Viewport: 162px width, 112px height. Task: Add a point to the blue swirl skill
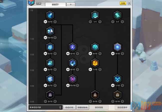[x=55, y=69]
